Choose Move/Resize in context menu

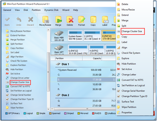click(x=128, y=10)
